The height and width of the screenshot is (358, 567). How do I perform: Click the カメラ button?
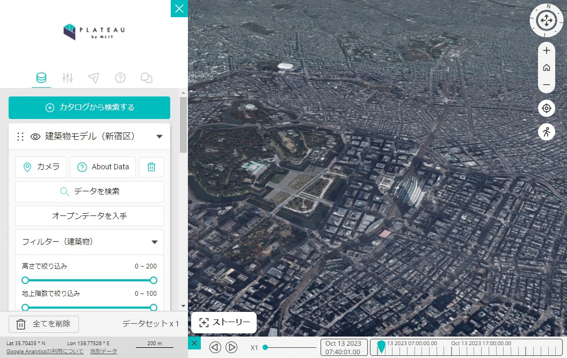41,167
